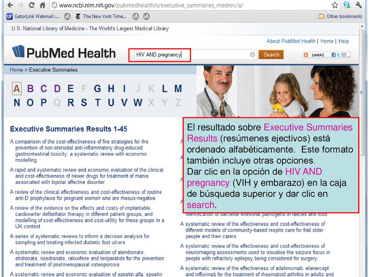The width and height of the screenshot is (369, 277).
Task: Click the browser forward arrow
Action: click(21, 5)
